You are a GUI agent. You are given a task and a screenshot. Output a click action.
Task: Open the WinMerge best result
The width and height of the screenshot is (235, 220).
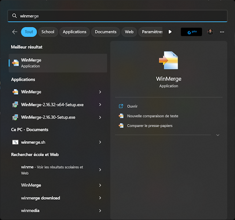(58, 63)
